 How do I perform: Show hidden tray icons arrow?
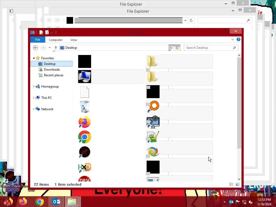tap(225, 202)
